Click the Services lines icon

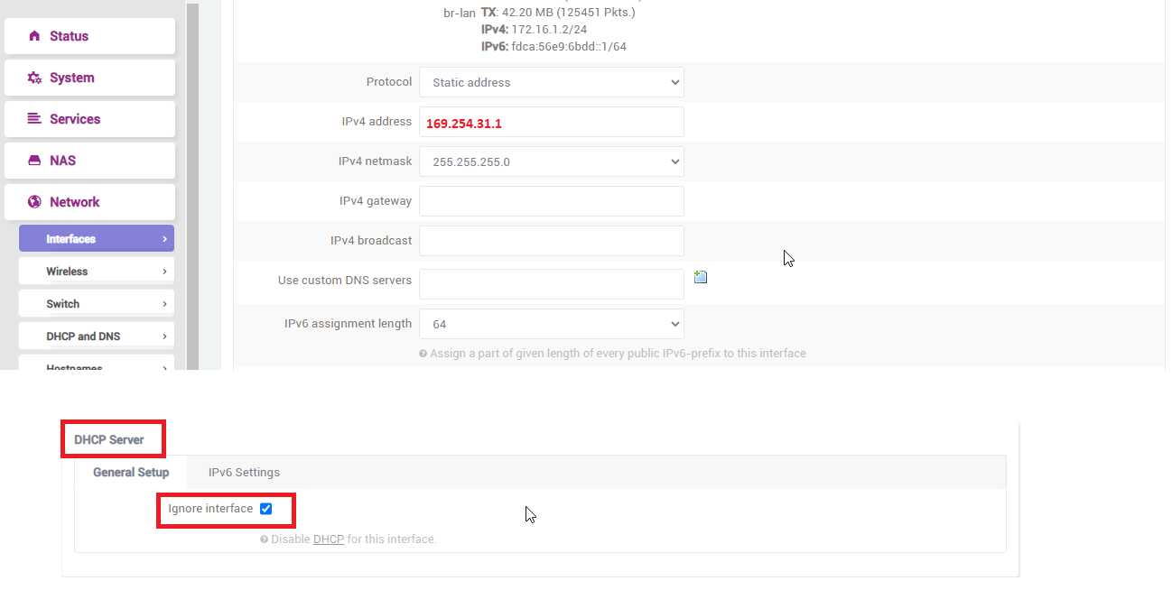(34, 119)
